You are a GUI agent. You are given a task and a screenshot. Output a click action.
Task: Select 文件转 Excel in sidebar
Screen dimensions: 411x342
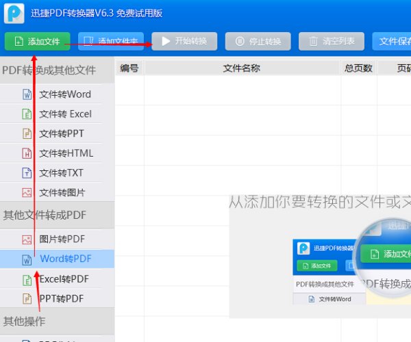(x=57, y=114)
